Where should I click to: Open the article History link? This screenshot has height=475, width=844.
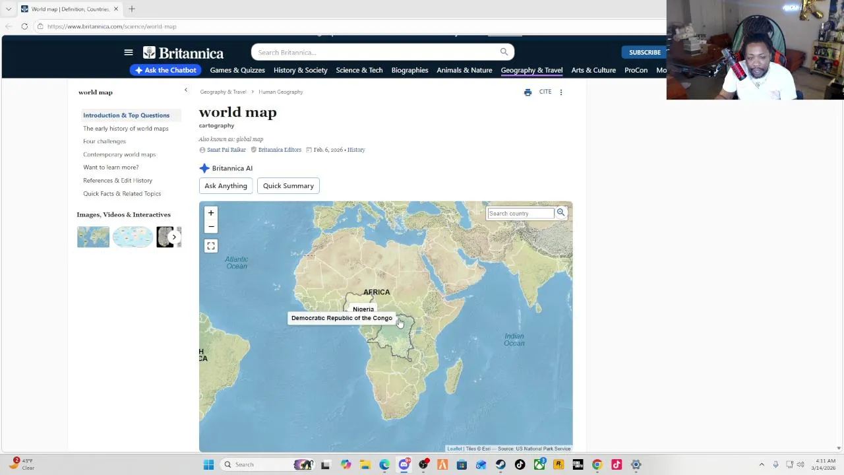coord(356,150)
